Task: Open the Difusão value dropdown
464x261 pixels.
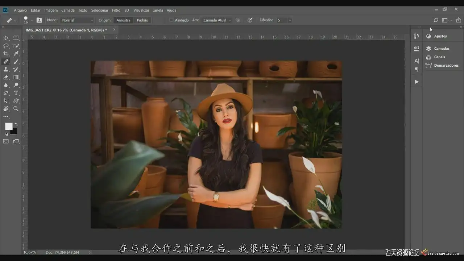Action: pos(290,20)
